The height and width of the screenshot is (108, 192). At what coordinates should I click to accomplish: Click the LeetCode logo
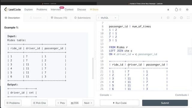coord(13,9)
